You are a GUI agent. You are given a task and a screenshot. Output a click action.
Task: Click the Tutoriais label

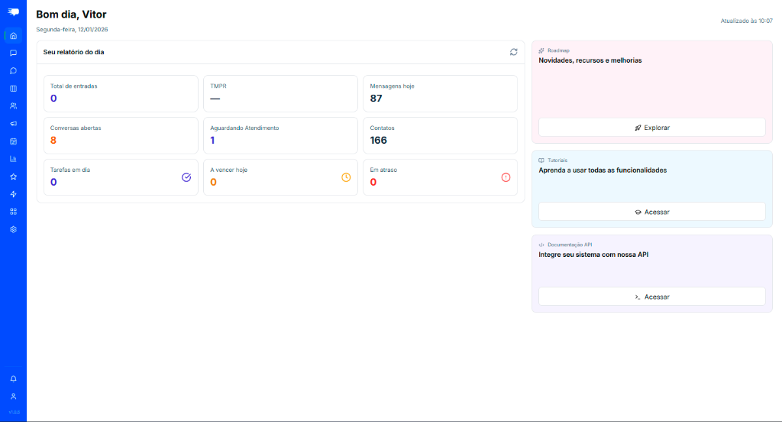pyautogui.click(x=557, y=161)
